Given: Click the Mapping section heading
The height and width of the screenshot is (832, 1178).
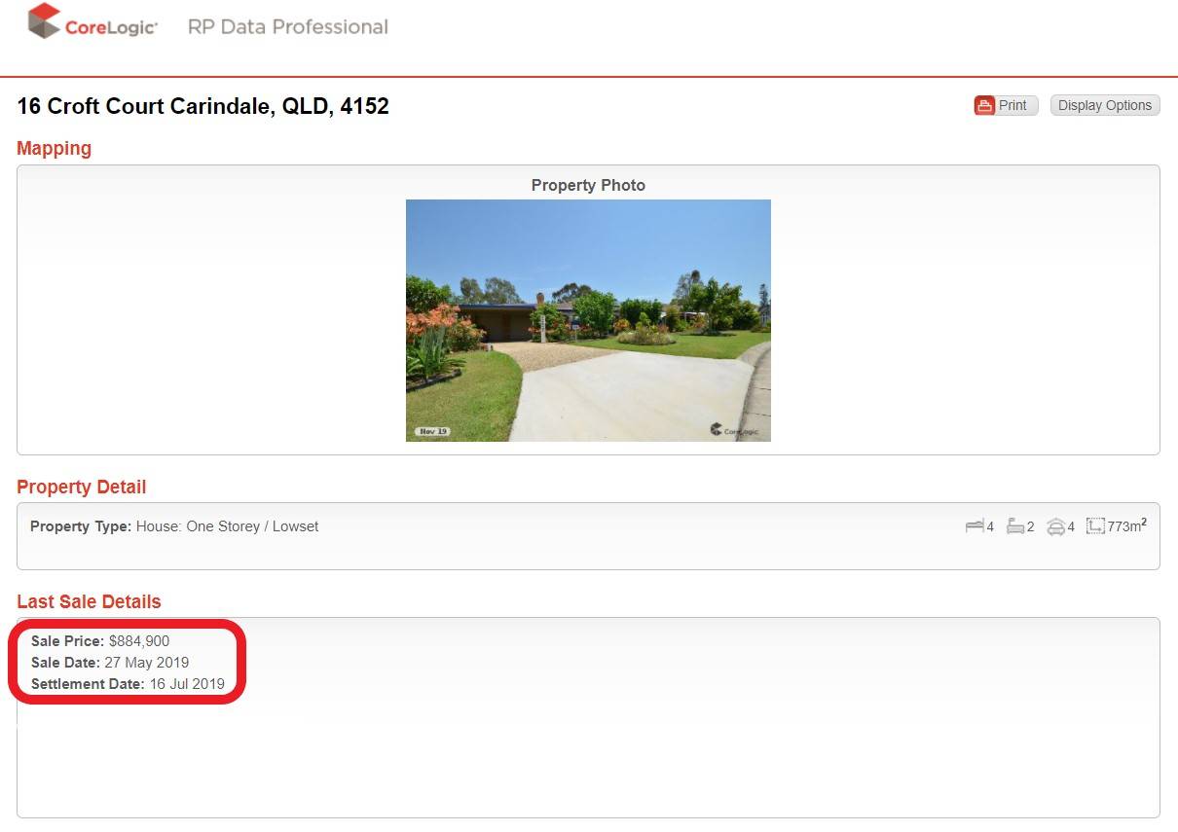Looking at the screenshot, I should [55, 148].
